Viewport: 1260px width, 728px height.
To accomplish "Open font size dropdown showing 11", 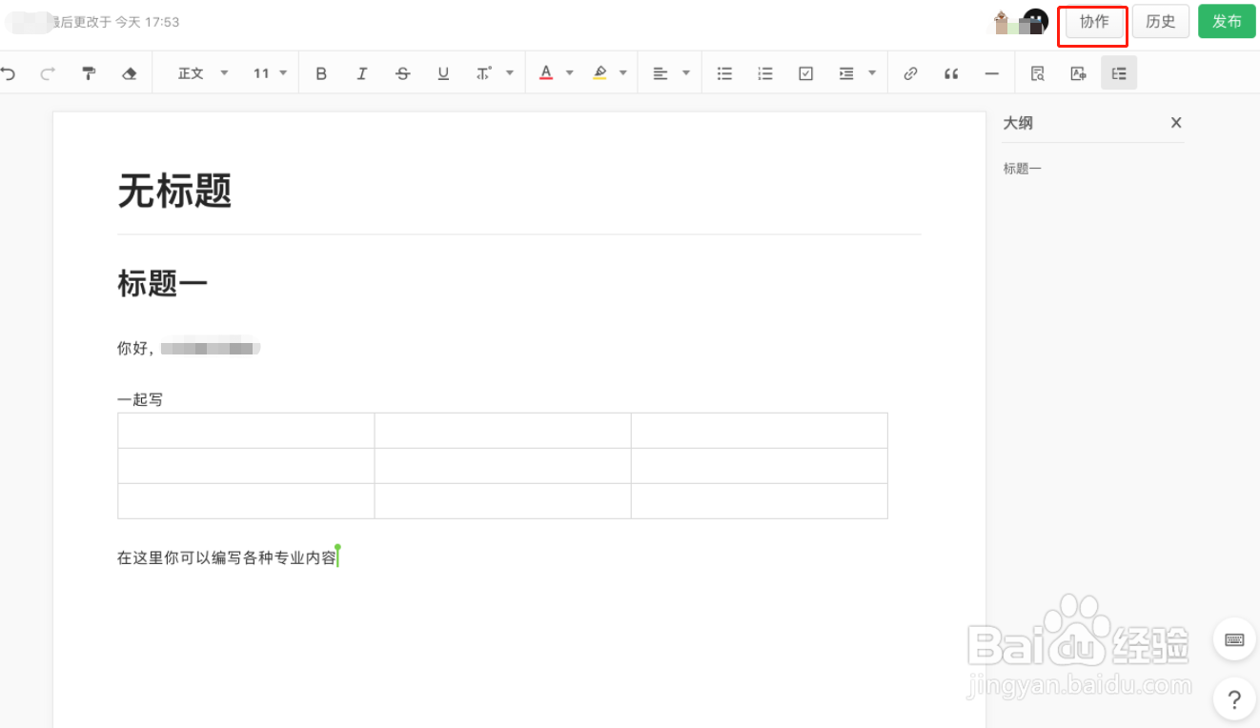I will point(270,73).
